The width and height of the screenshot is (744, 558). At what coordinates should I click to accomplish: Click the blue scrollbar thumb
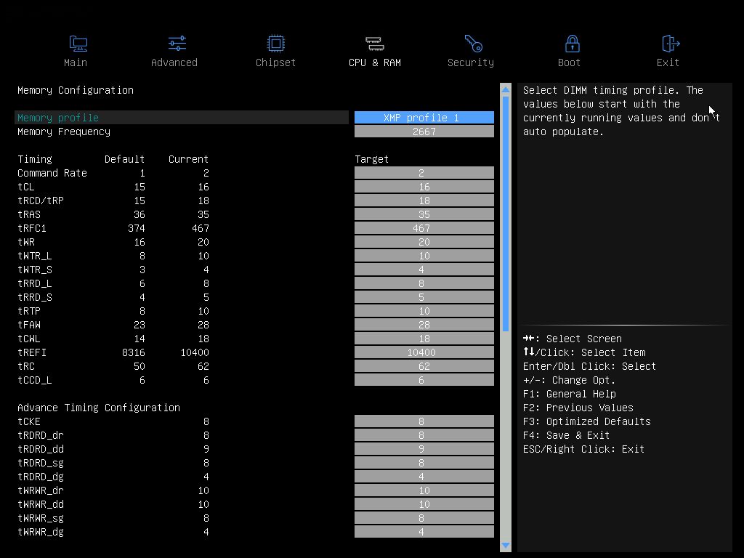(x=506, y=214)
